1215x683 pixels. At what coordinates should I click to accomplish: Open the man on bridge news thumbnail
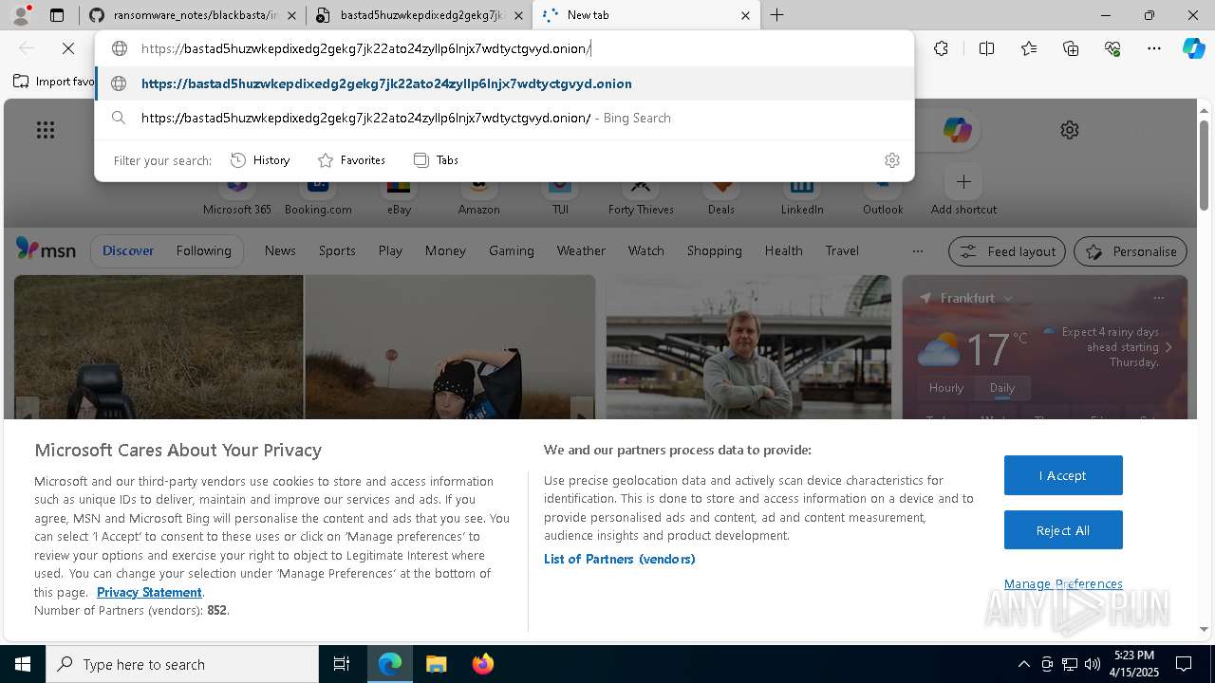click(748, 347)
